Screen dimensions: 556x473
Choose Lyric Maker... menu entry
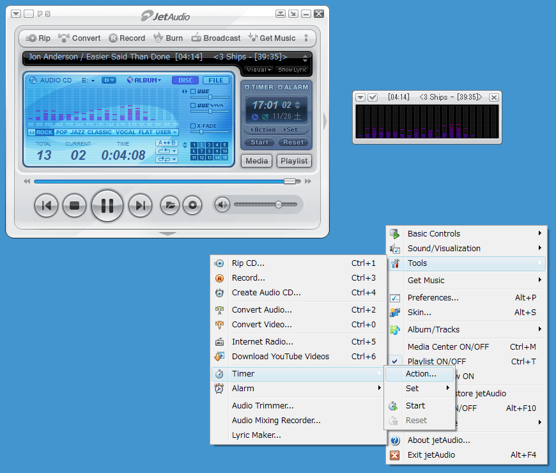(298, 435)
